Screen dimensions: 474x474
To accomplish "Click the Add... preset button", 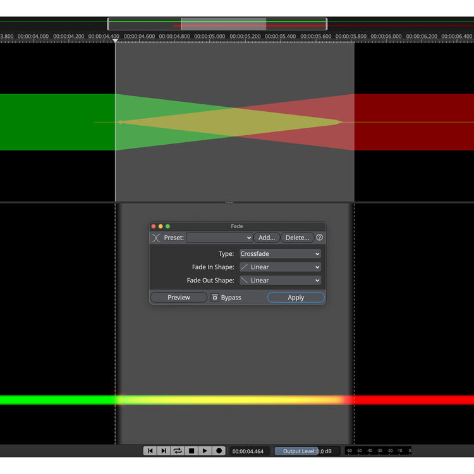I will pos(267,238).
